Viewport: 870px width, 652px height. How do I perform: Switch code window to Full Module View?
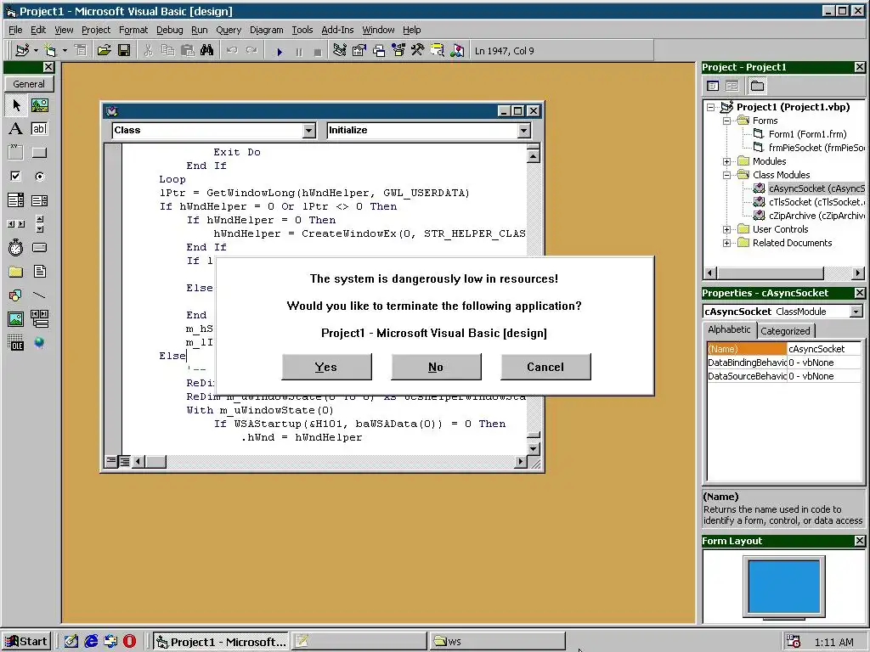124,461
